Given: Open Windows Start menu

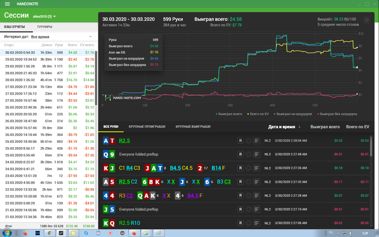Looking at the screenshot, I should [6, 233].
